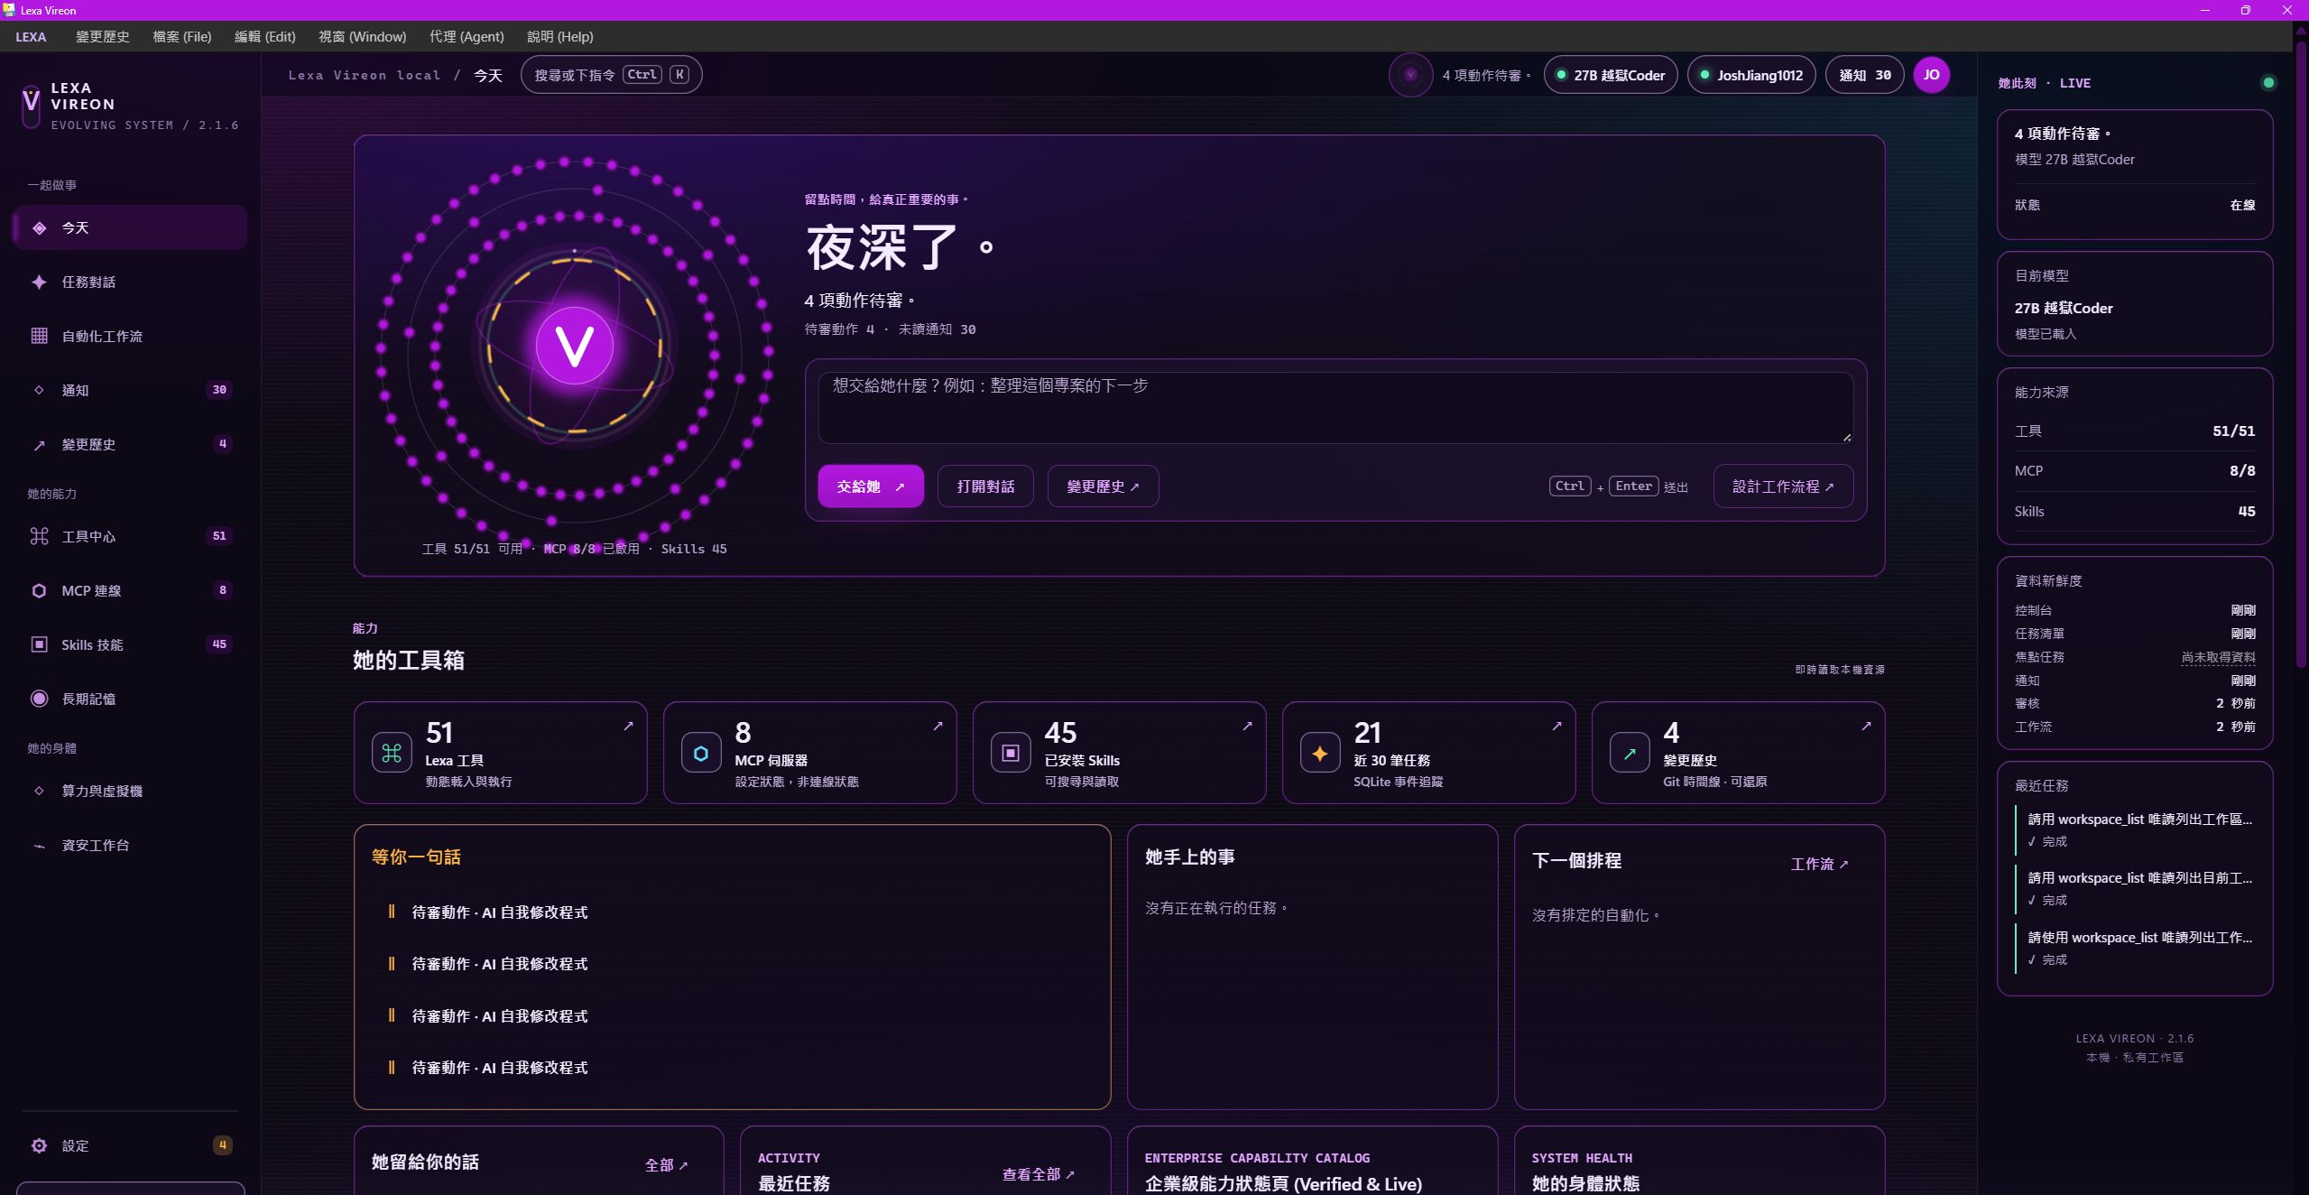Click the glowing V orb in hero panel

pos(575,346)
